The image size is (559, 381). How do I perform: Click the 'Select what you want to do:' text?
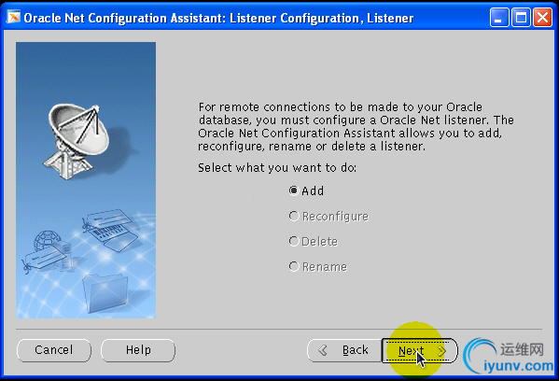pos(277,168)
